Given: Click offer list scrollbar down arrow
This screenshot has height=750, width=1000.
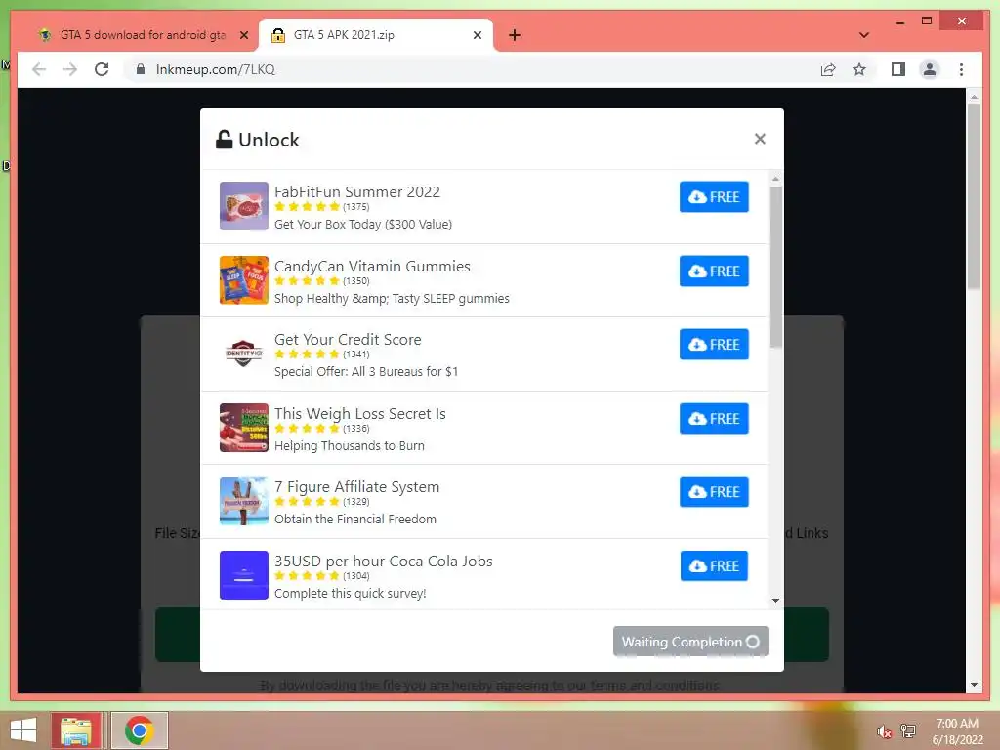Looking at the screenshot, I should pos(775,601).
